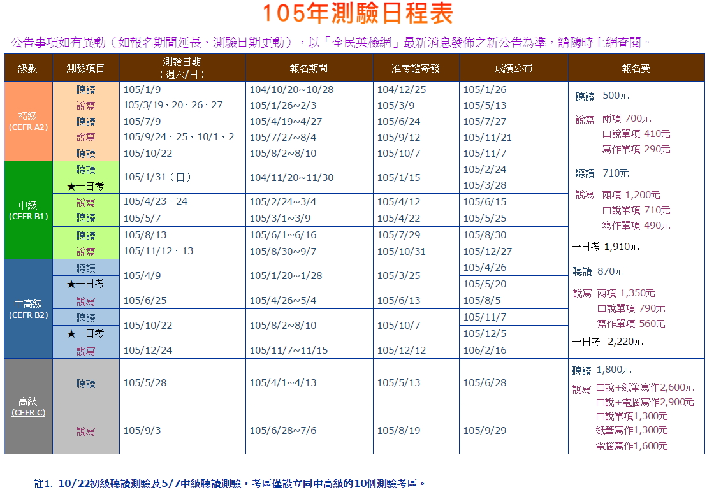Screen dimensions: 707x490
Task: Click the 報名期間 column header
Action: [309, 68]
